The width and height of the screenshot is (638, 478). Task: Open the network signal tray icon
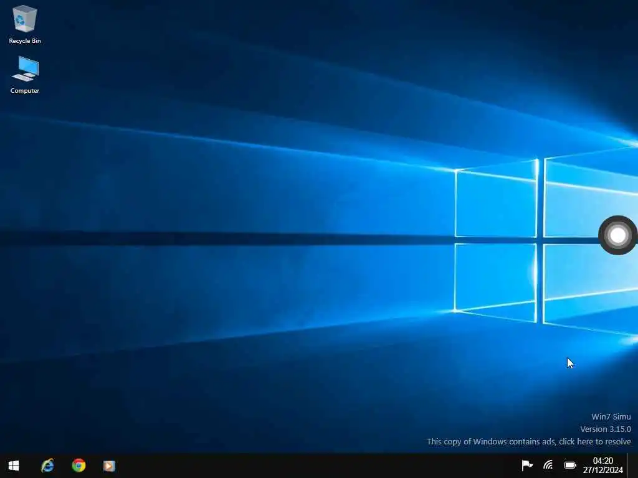548,465
